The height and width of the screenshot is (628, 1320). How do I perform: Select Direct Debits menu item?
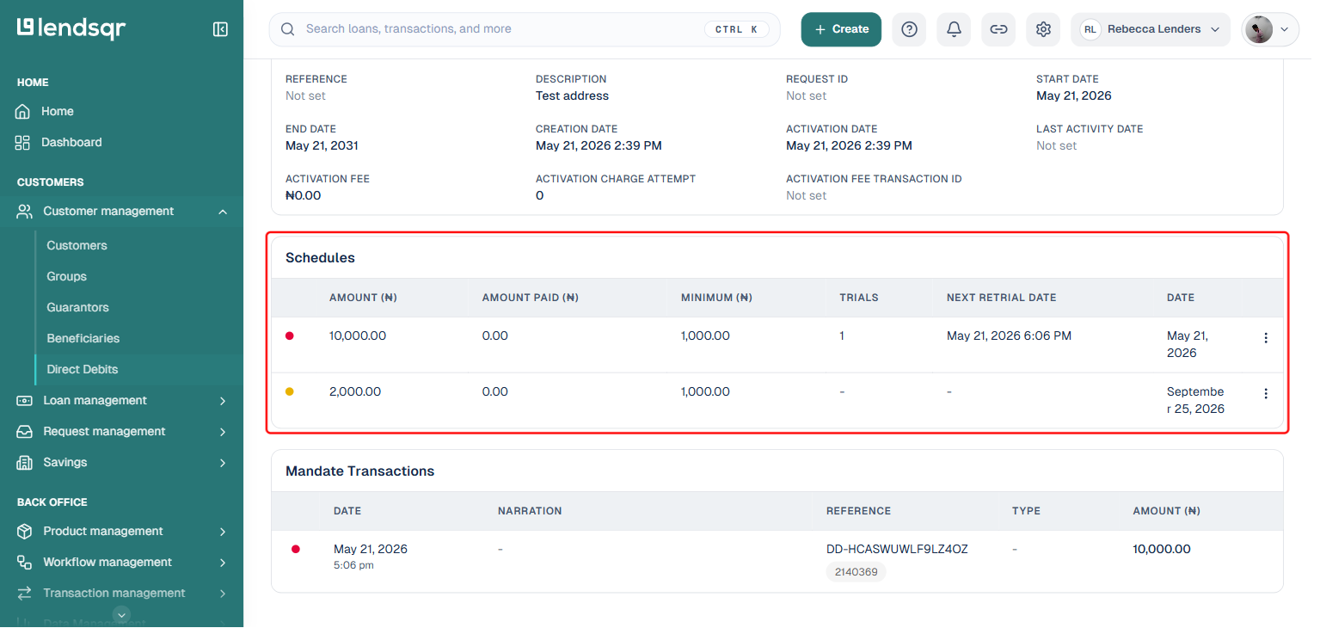coord(83,369)
